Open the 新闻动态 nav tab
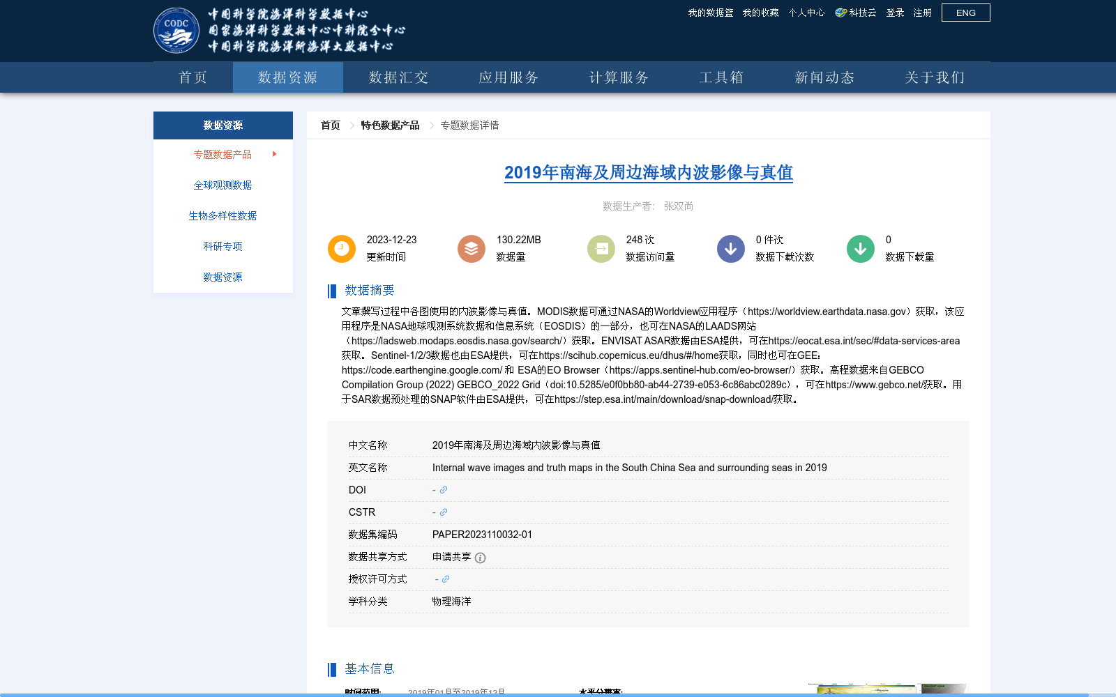Screen dimensions: 1116x697 (824, 77)
